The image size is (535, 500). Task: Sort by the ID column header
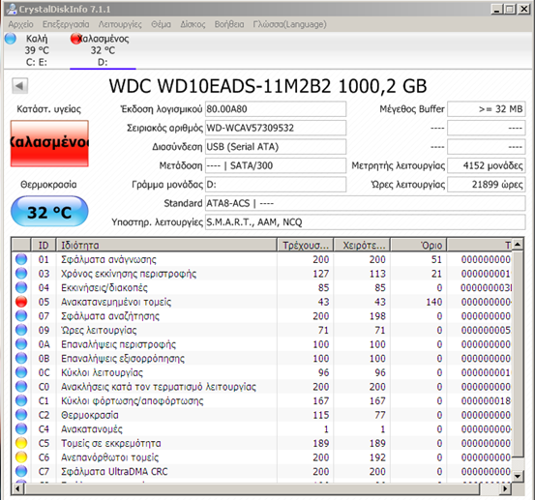44,245
